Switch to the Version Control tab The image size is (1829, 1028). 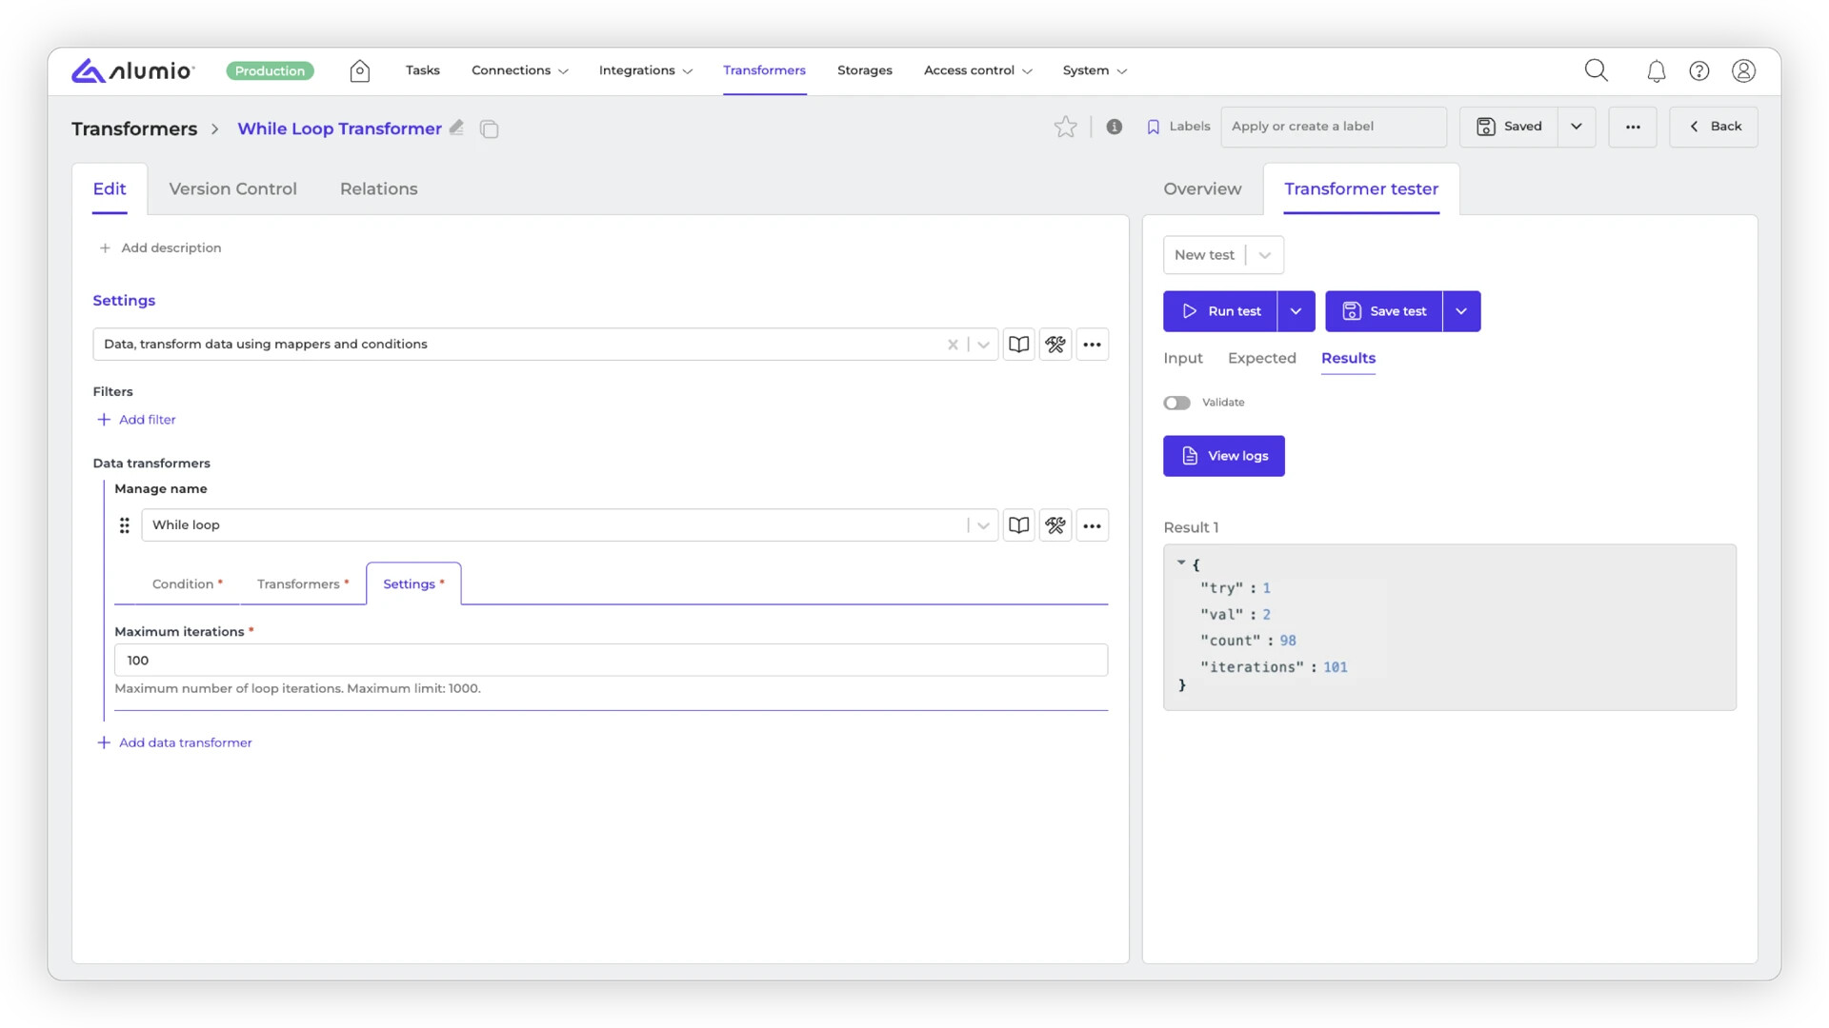point(232,188)
